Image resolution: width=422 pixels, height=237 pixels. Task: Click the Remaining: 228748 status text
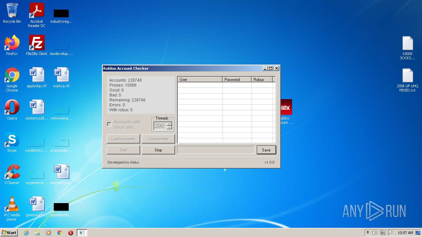point(127,100)
